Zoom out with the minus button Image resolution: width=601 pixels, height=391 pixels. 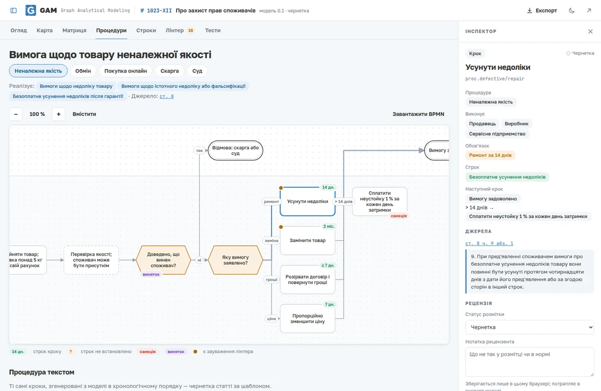(16, 114)
